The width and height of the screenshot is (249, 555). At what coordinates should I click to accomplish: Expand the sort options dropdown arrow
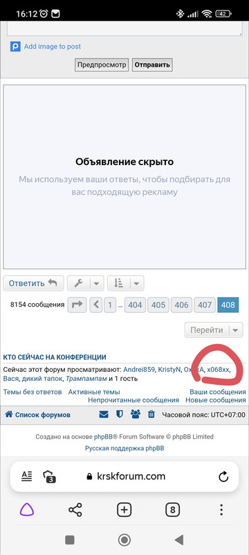coord(137,283)
